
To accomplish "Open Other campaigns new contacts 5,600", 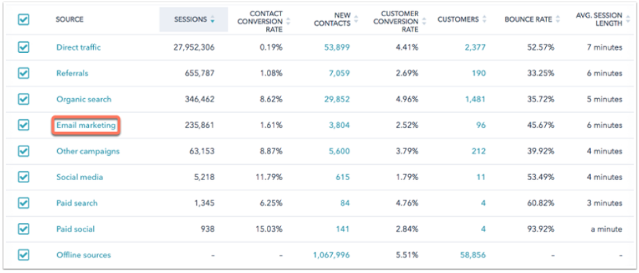I will (x=337, y=151).
